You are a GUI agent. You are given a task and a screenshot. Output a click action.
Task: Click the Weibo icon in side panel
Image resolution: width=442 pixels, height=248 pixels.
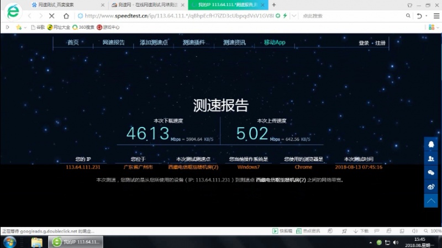point(431,187)
